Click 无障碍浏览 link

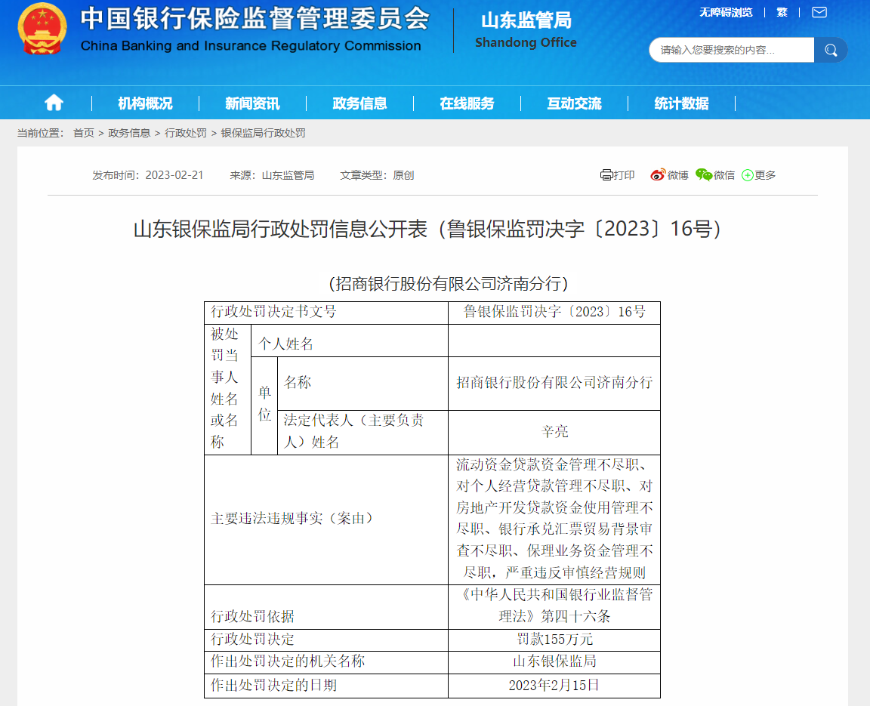pyautogui.click(x=726, y=12)
